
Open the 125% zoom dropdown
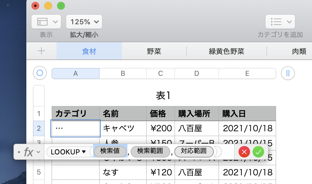tap(84, 22)
